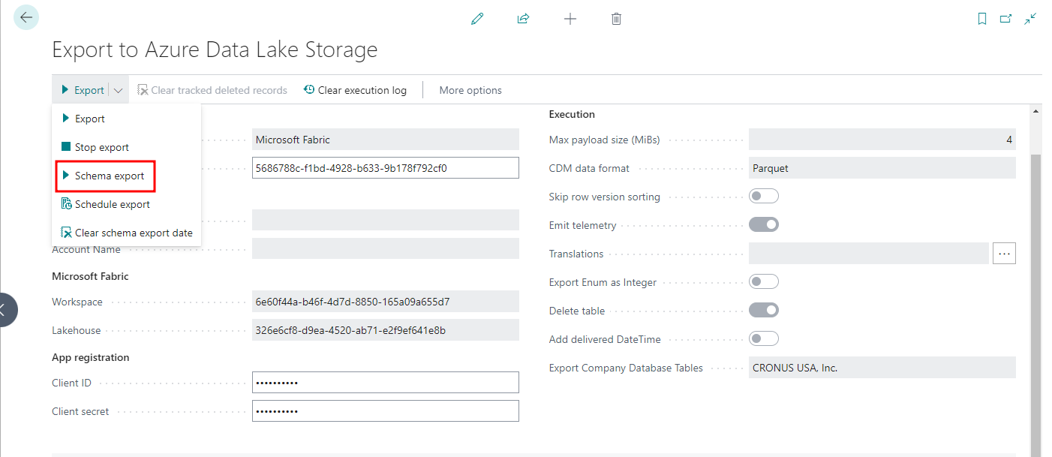Click the Max payload size field
This screenshot has height=457, width=1052.
(882, 140)
